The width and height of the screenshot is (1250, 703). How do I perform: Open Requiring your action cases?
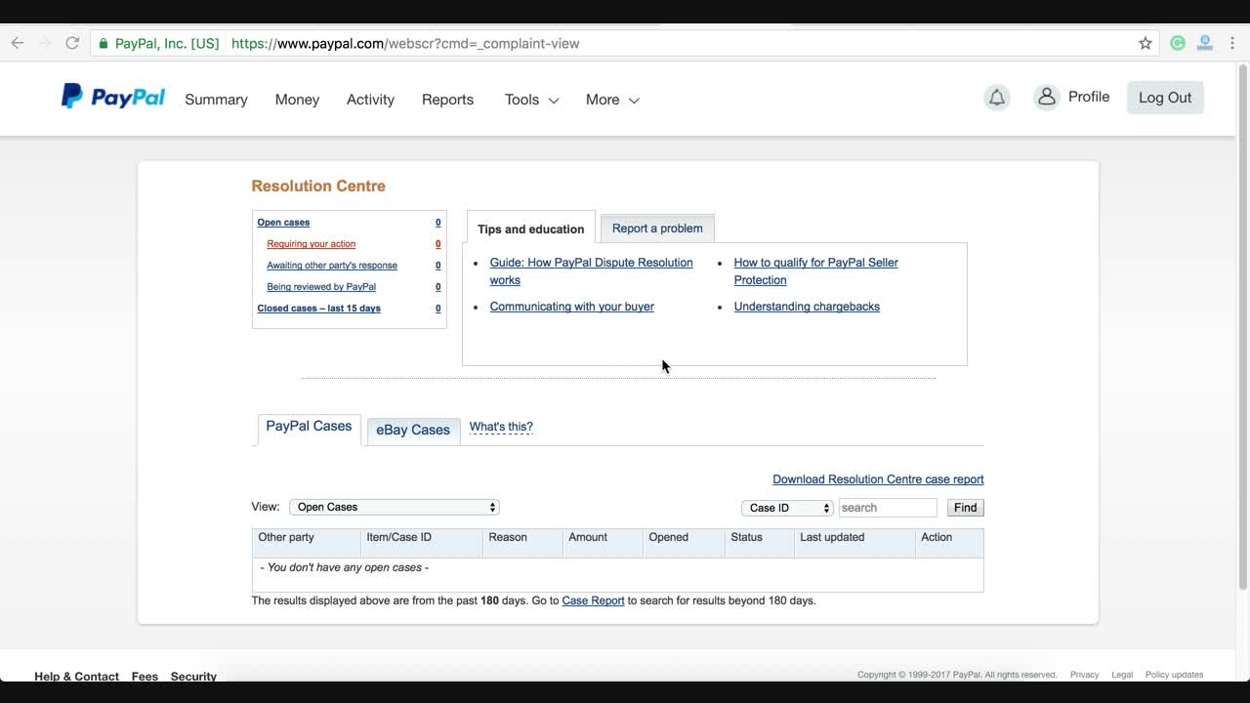pyautogui.click(x=312, y=244)
